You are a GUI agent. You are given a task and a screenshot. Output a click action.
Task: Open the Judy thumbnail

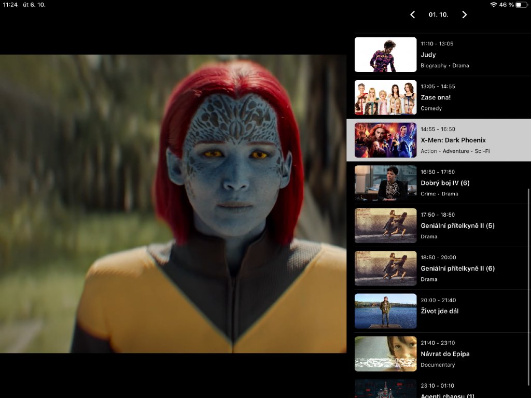pos(385,54)
